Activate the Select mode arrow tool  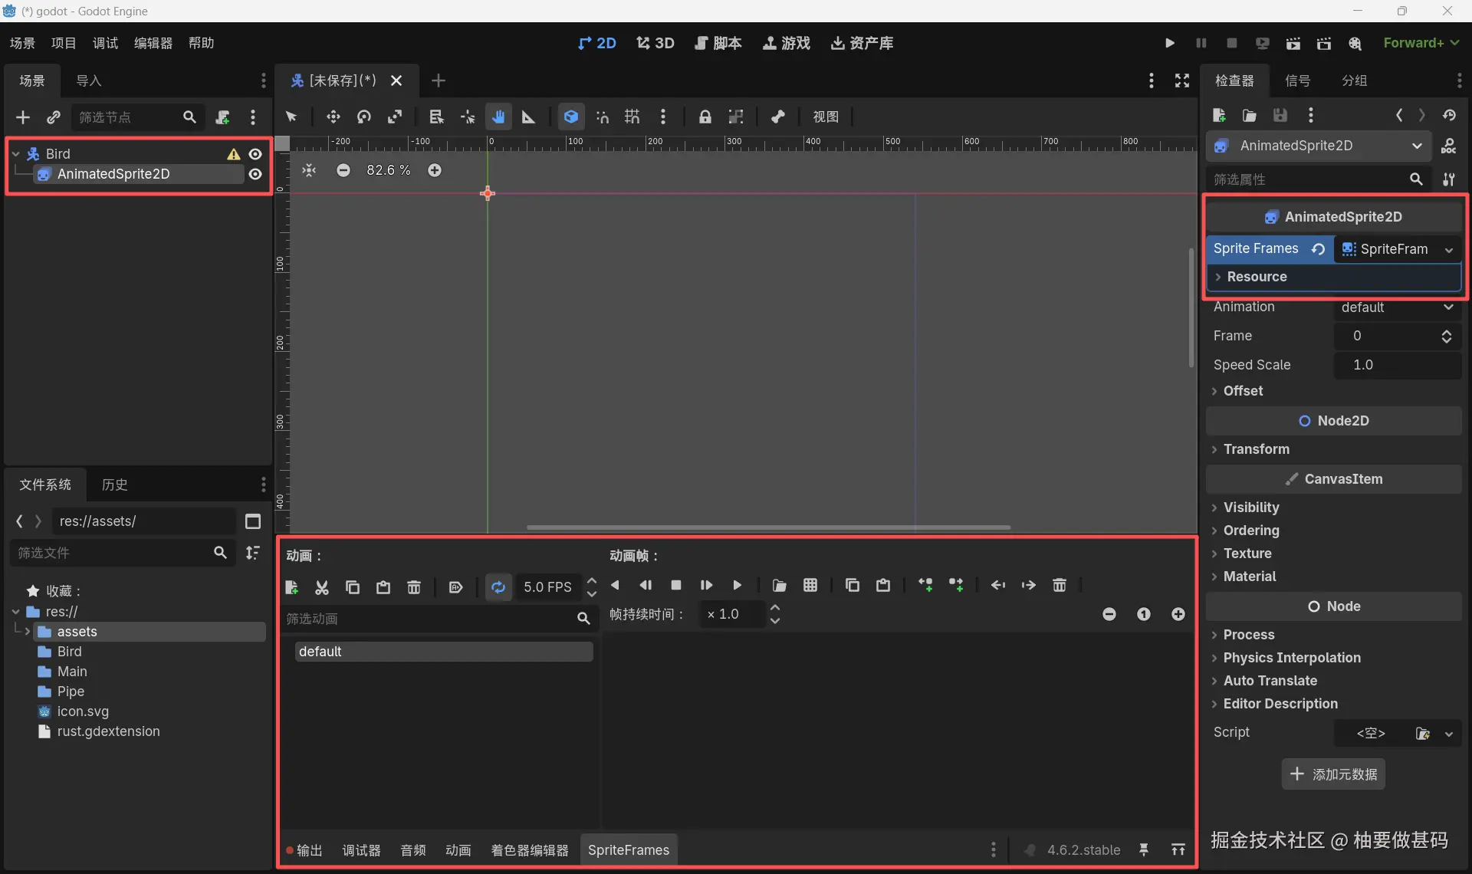[x=291, y=117]
